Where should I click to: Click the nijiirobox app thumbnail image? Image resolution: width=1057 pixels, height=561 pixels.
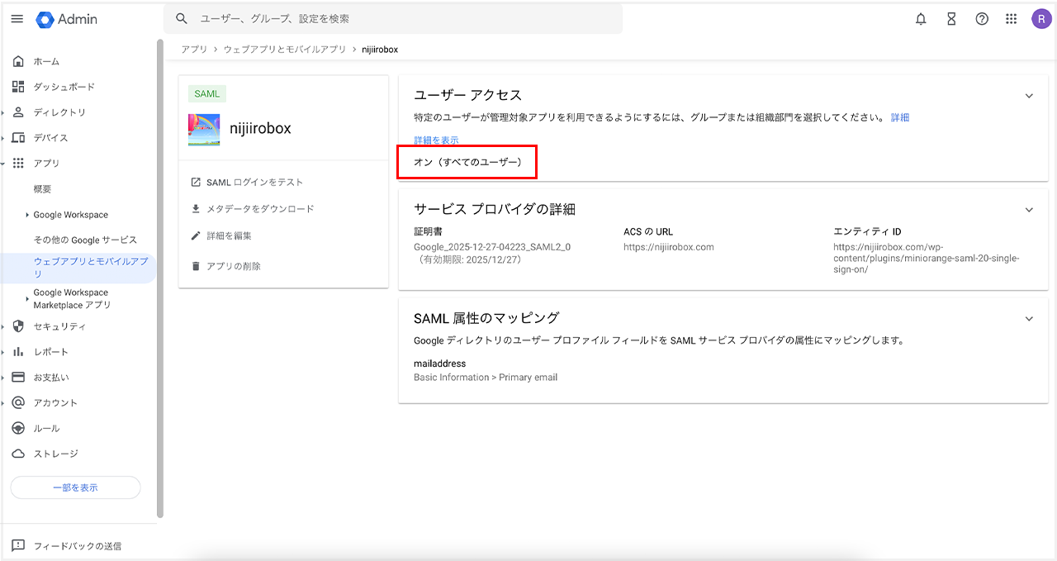pos(204,129)
